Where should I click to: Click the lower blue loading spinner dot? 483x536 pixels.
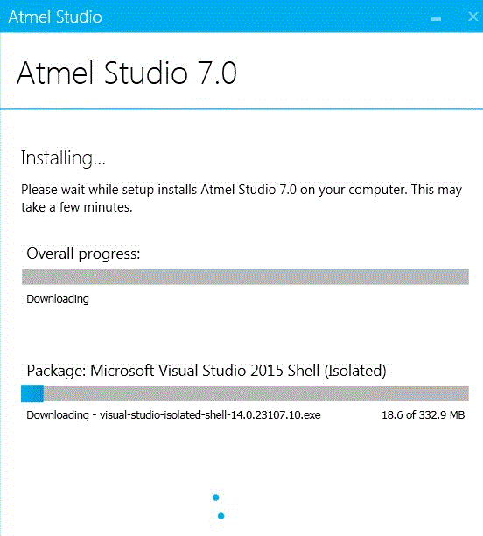221,516
